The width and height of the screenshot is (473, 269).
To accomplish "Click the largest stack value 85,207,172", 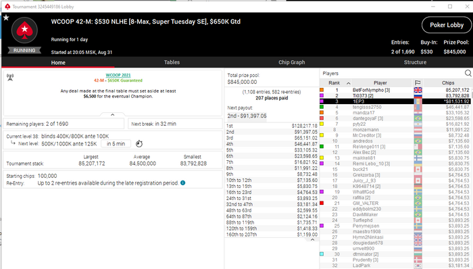I will coord(92,164).
